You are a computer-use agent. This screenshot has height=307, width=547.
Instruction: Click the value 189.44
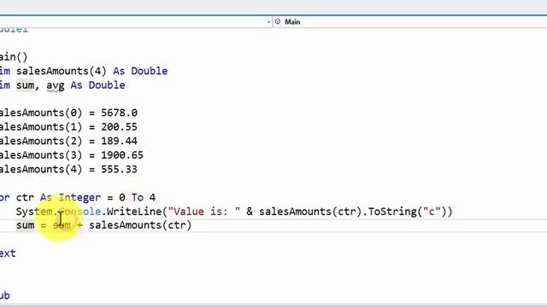pyautogui.click(x=120, y=142)
